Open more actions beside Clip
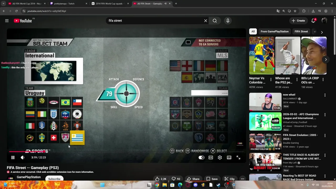The height and width of the screenshot is (189, 336). point(243,179)
